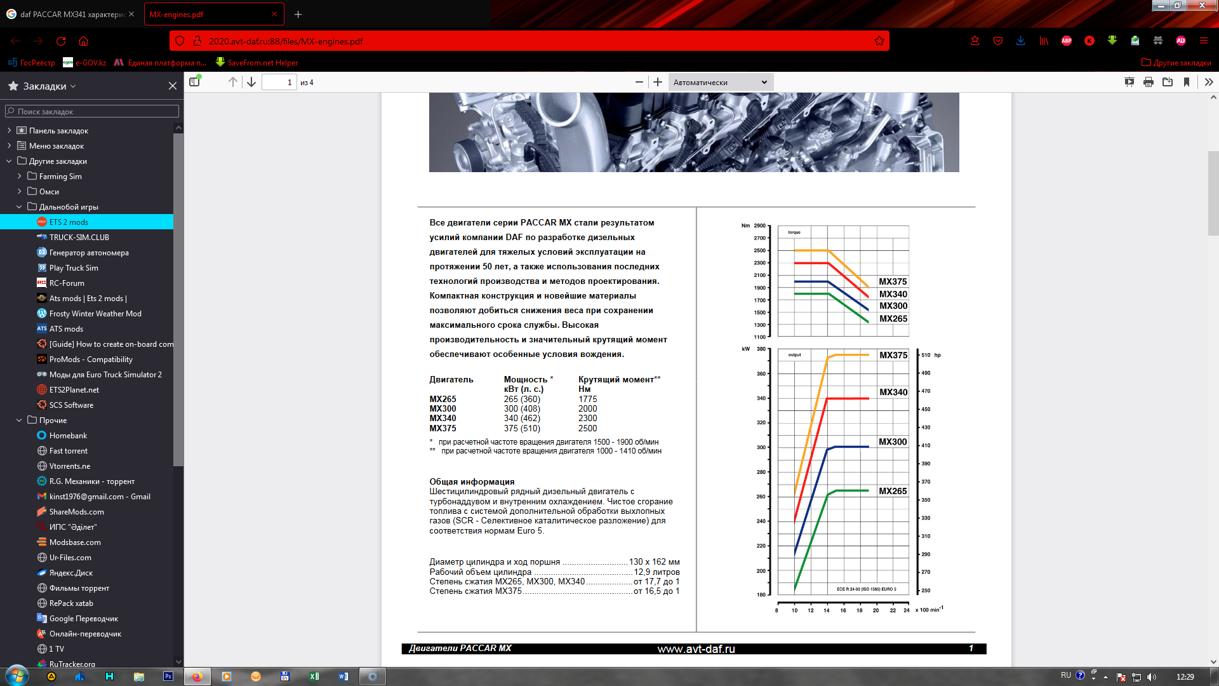Click the 'Поиск закладок' search field
Screen dimensions: 1219x686
pos(92,111)
